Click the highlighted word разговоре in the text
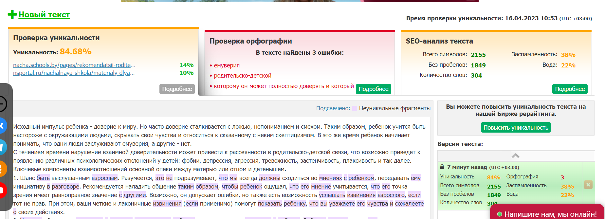The width and height of the screenshot is (605, 219). (x=65, y=187)
